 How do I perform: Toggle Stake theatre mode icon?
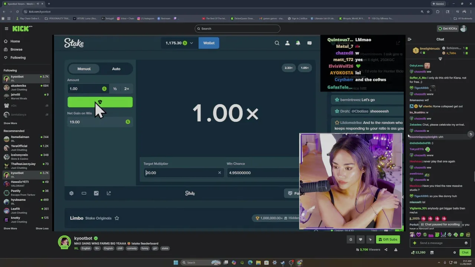pyautogui.click(x=84, y=193)
